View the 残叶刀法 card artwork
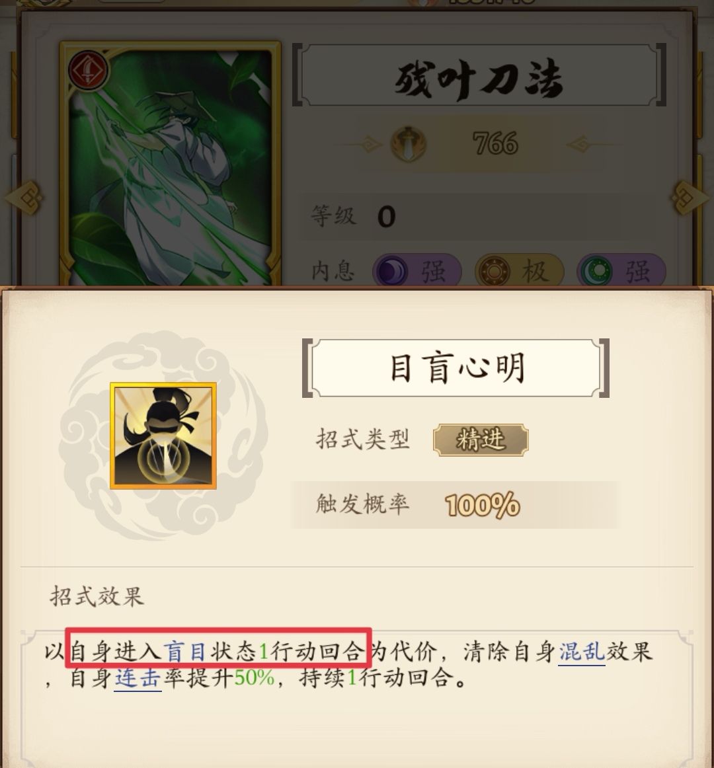 click(x=170, y=164)
